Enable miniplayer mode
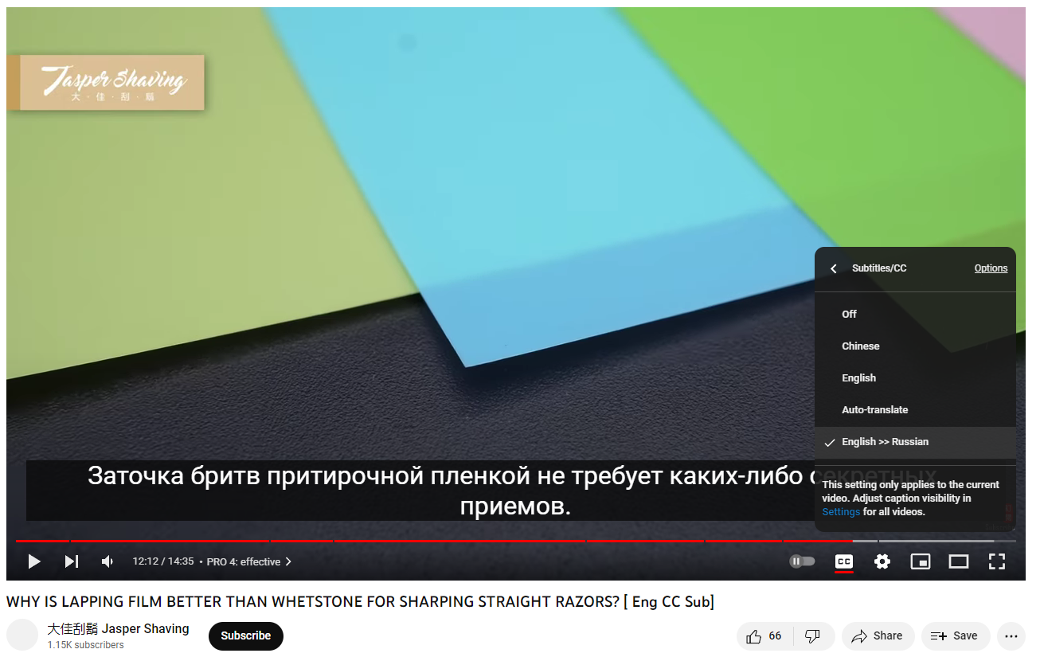 click(x=920, y=561)
